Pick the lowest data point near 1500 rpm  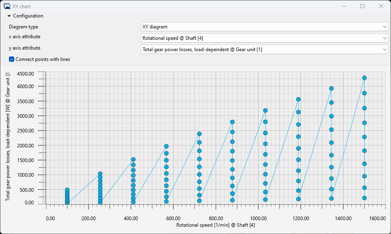coord(365,198)
